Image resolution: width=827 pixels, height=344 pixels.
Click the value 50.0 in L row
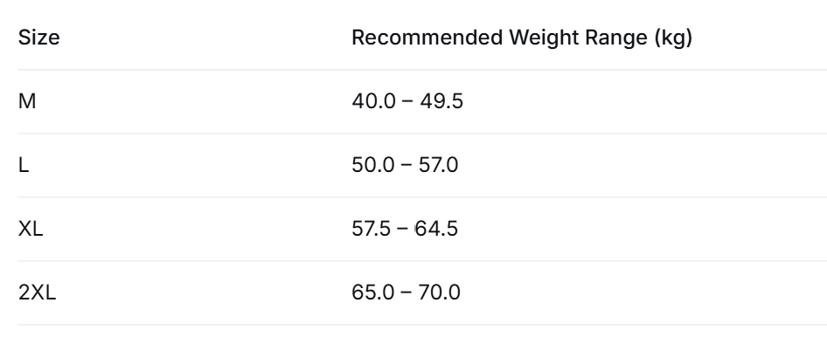click(373, 165)
